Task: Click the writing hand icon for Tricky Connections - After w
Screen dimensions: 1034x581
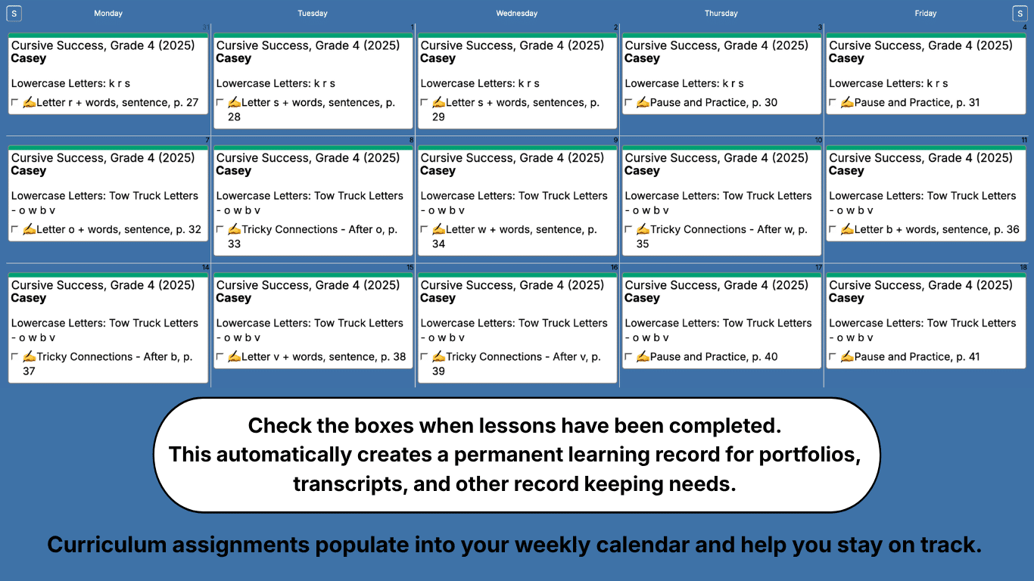Action: [x=643, y=230]
